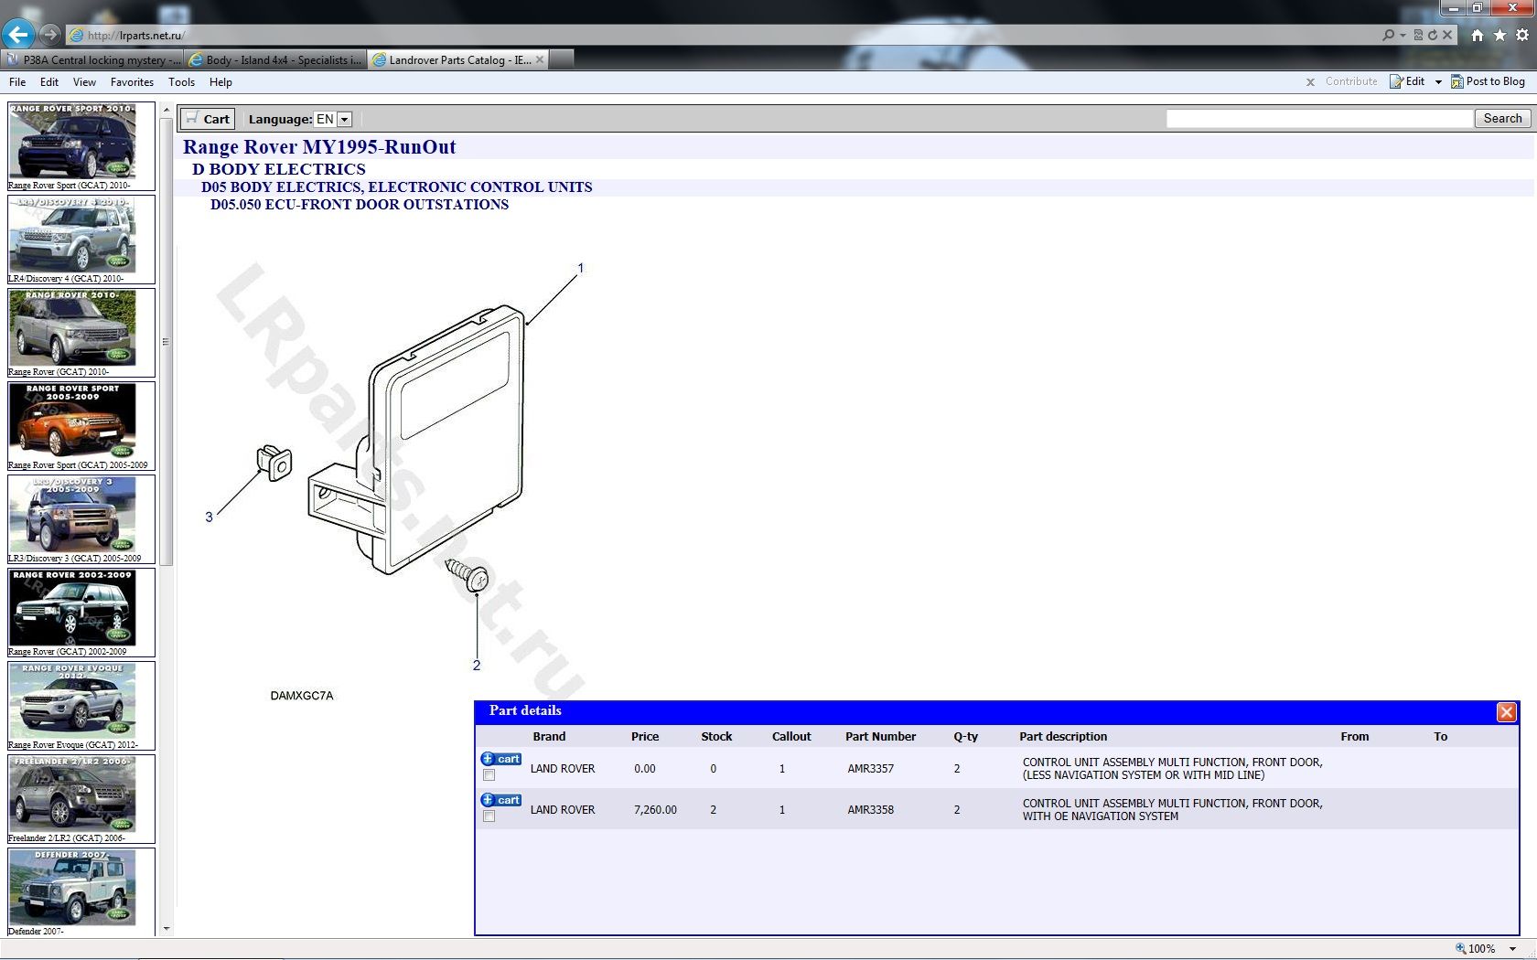Open a new blank tab
The image size is (1537, 960).
tap(563, 59)
